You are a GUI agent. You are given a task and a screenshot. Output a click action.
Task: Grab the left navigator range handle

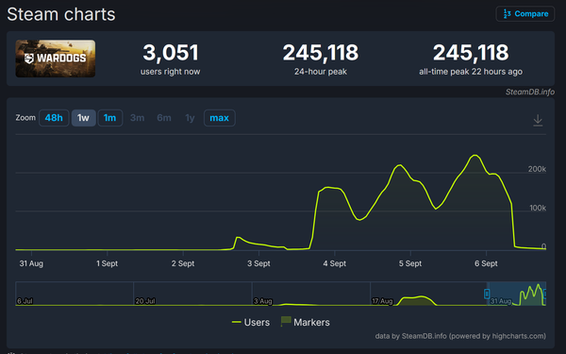[x=487, y=294]
